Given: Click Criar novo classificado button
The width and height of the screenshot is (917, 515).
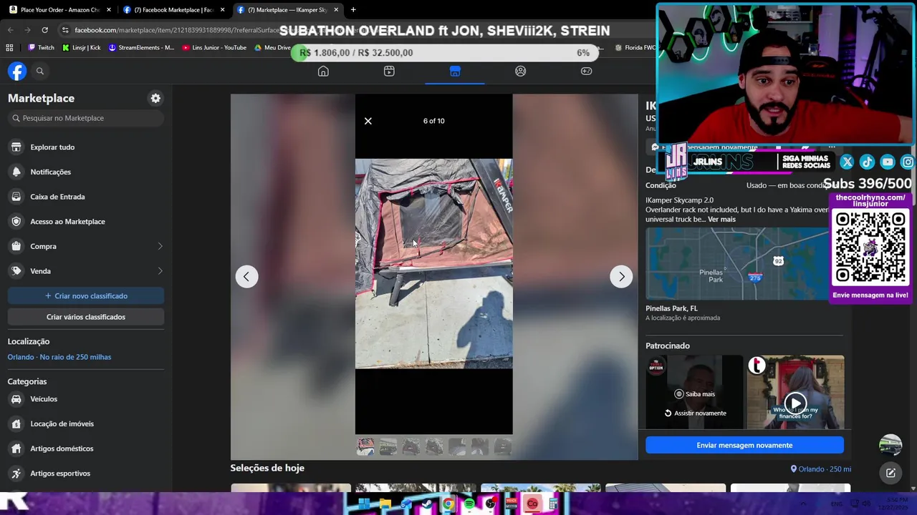Looking at the screenshot, I should click(86, 295).
